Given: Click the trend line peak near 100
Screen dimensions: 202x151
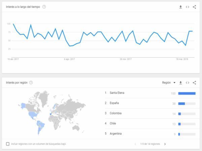Looking at the screenshot, I should pos(13,24).
